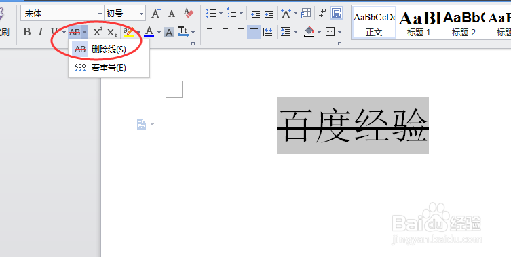Apply underline to selected text
The height and width of the screenshot is (257, 511).
coord(54,32)
